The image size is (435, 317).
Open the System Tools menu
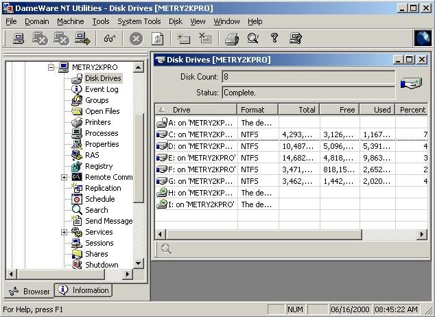pyautogui.click(x=139, y=21)
